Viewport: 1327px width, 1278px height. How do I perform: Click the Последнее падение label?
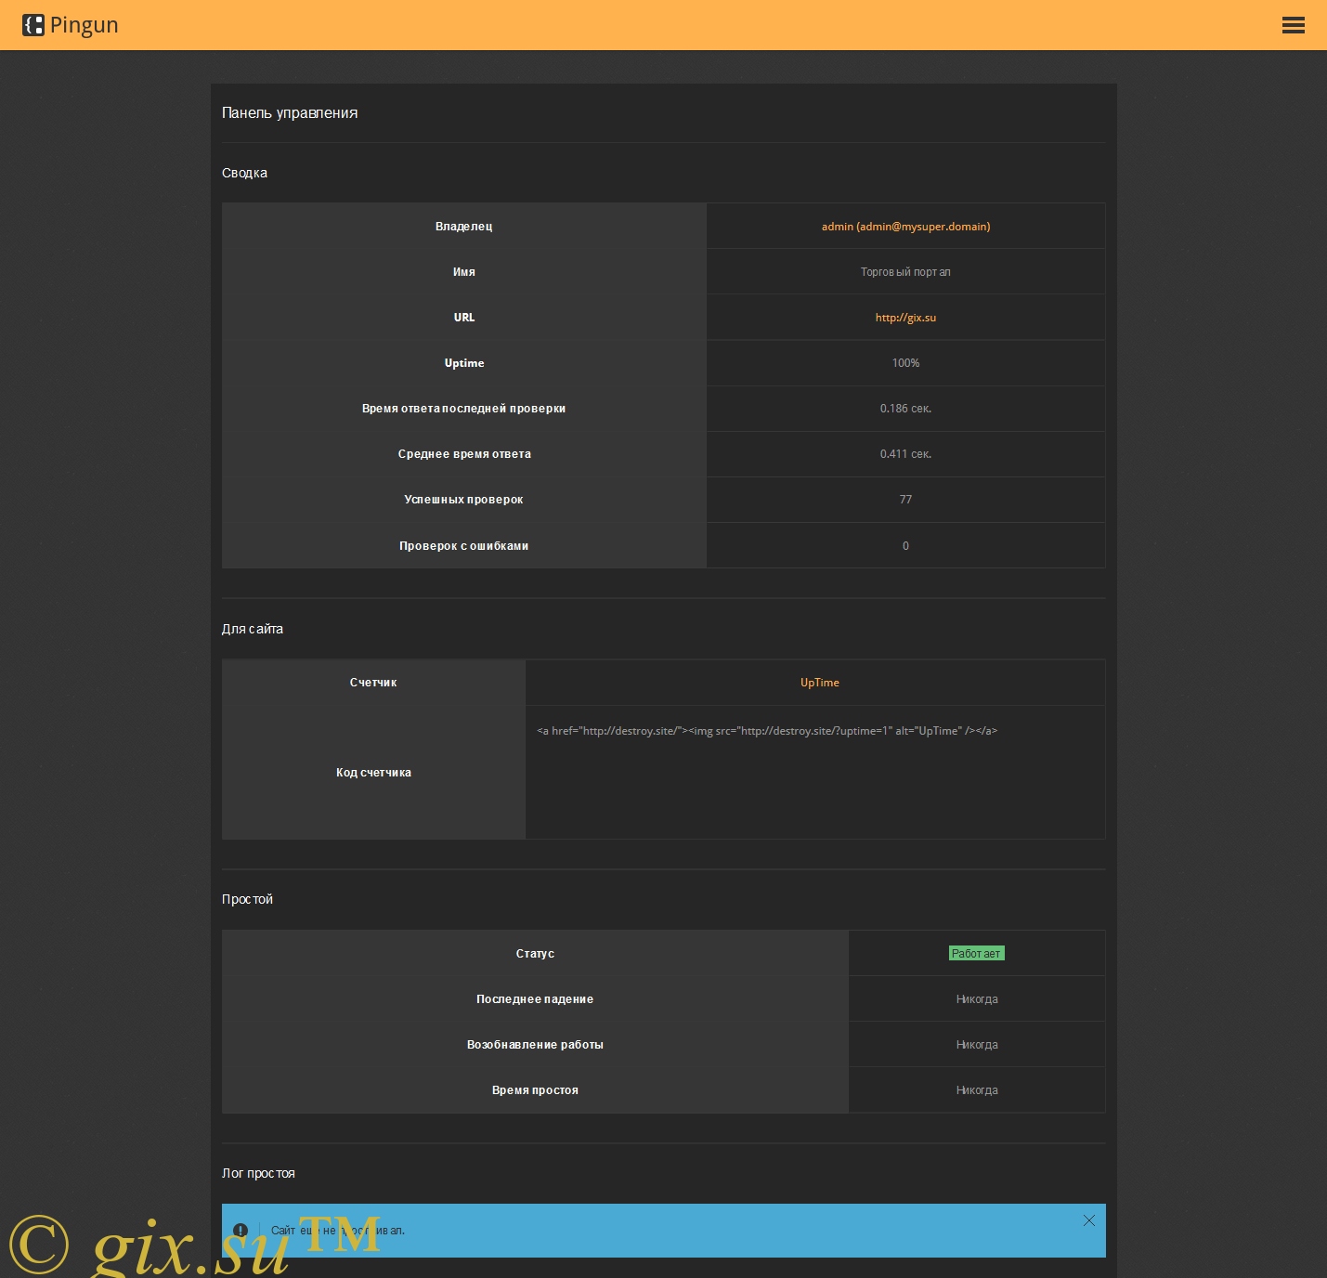(x=535, y=999)
